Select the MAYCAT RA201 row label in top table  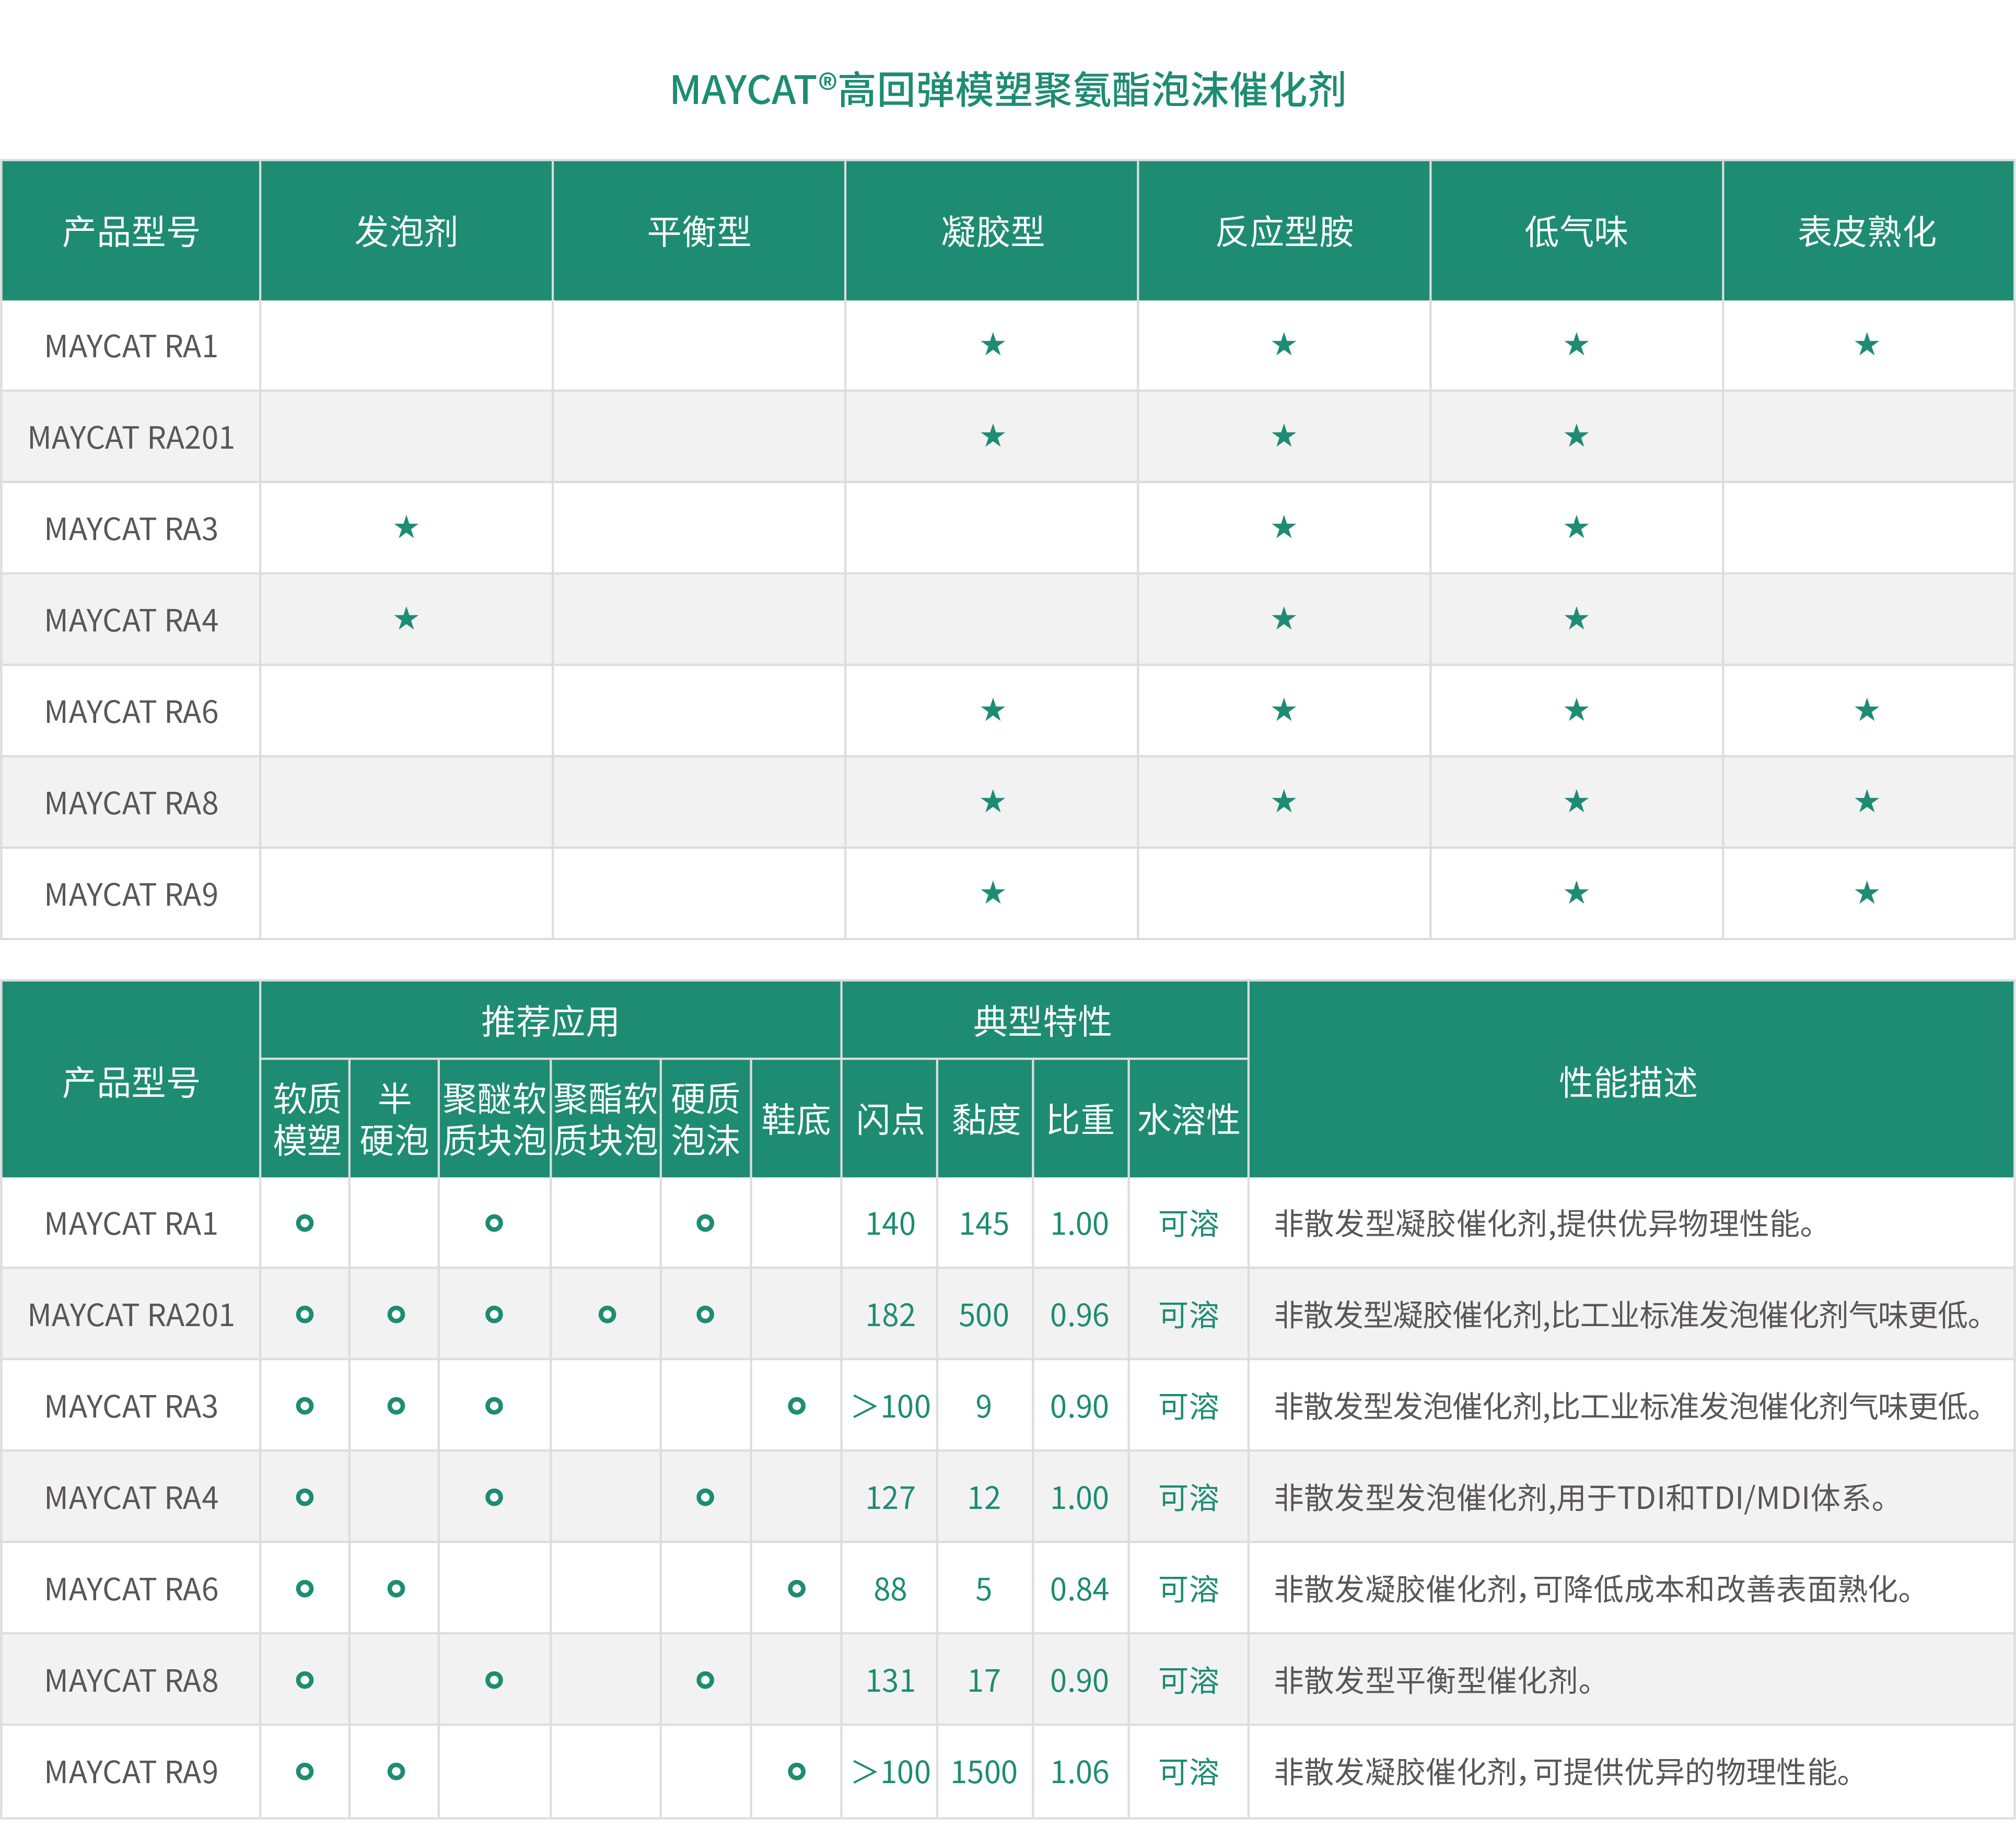(131, 438)
